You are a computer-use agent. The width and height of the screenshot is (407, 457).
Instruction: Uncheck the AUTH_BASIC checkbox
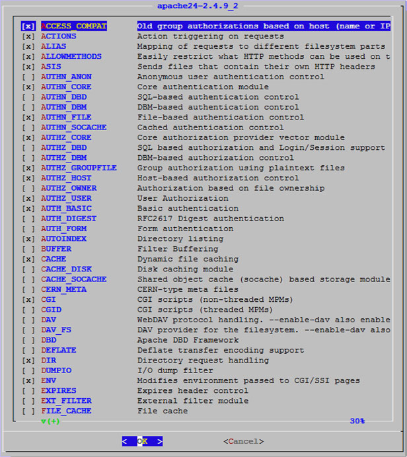click(28, 209)
